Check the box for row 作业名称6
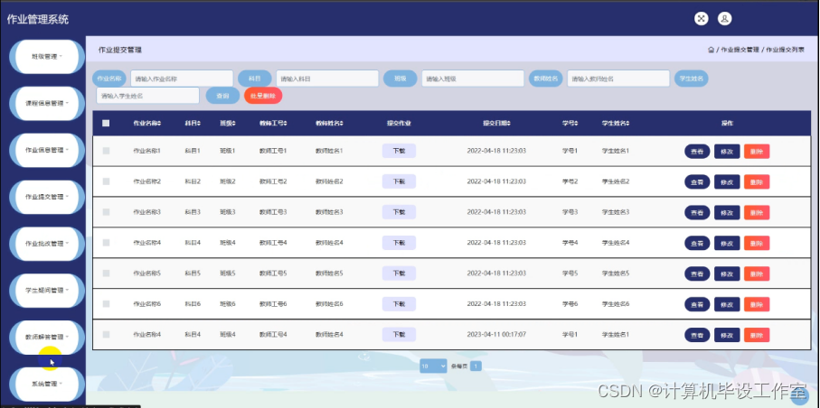Image resolution: width=820 pixels, height=408 pixels. [106, 303]
